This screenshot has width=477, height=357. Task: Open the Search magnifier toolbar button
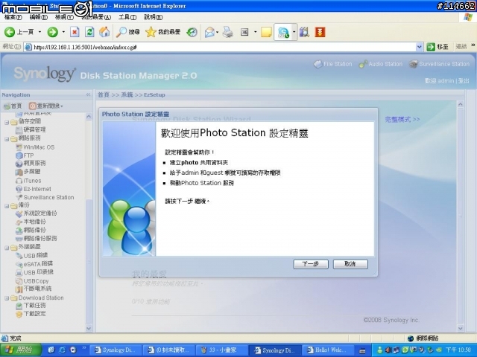127,32
